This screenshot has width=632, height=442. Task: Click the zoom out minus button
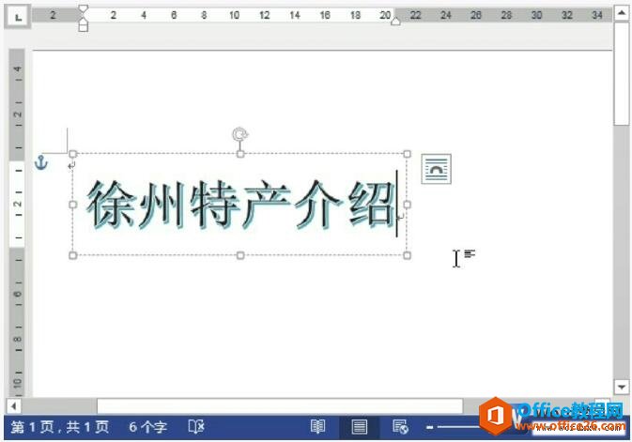[x=430, y=427]
